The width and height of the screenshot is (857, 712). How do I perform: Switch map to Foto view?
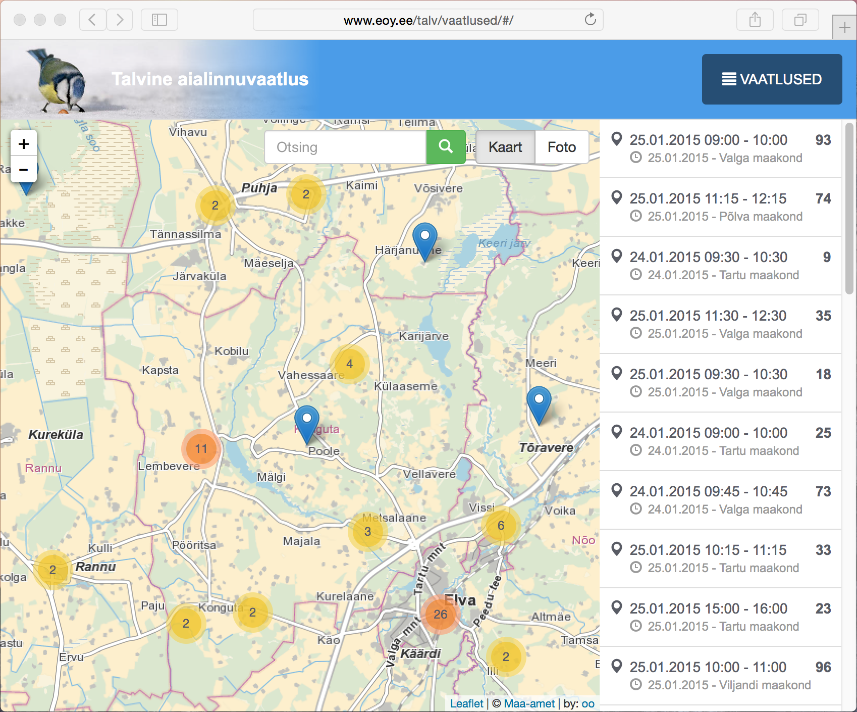tap(561, 147)
